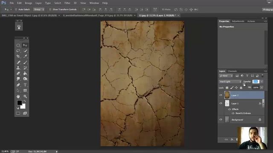Reset default foreground and background colors
This screenshot has width=273, height=153.
pyautogui.click(x=17, y=108)
